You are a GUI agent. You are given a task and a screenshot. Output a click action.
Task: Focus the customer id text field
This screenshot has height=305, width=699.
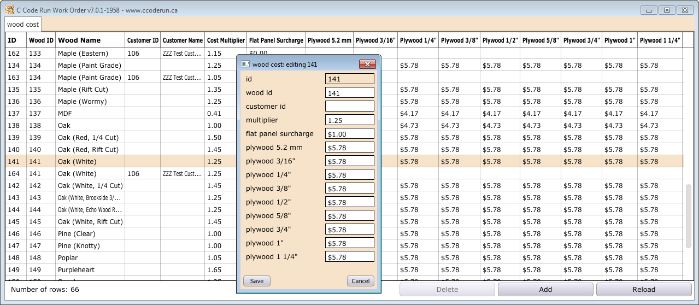click(x=349, y=106)
